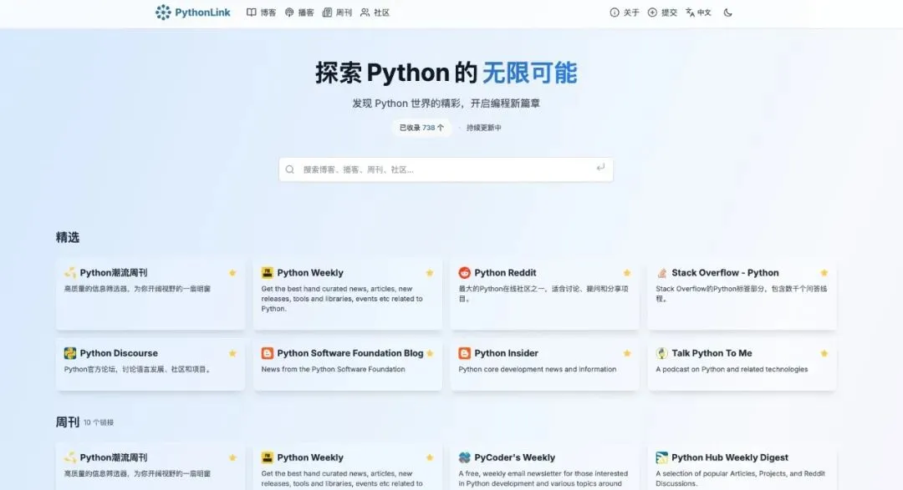Click the Python Insider Blogger icon
The image size is (903, 490).
tap(465, 353)
